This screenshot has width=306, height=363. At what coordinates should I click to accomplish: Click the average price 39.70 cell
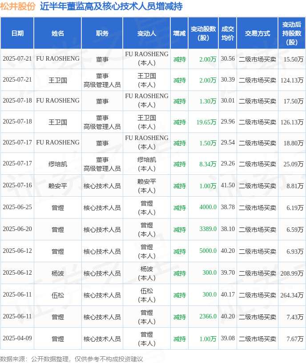click(228, 272)
